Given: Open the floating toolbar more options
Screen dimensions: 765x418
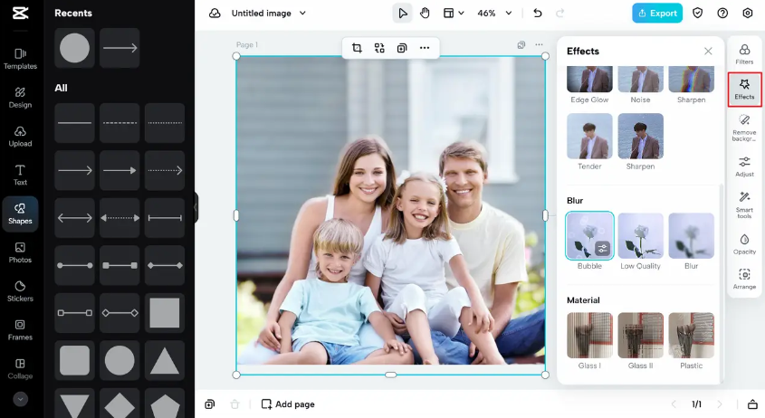Looking at the screenshot, I should point(425,48).
